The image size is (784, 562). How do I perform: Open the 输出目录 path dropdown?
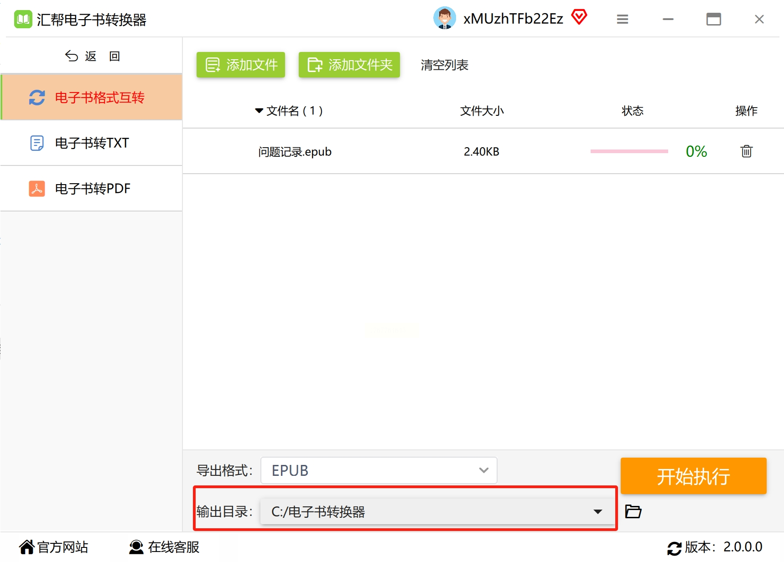click(437, 511)
